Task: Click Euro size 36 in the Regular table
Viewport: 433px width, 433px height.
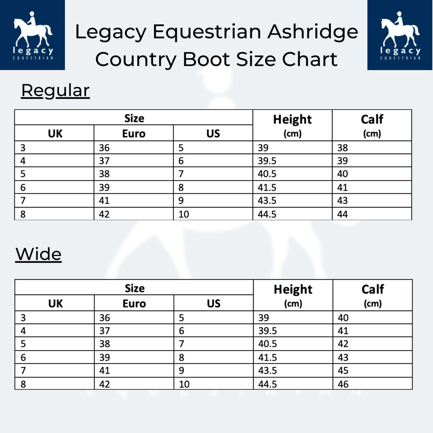Action: click(104, 148)
